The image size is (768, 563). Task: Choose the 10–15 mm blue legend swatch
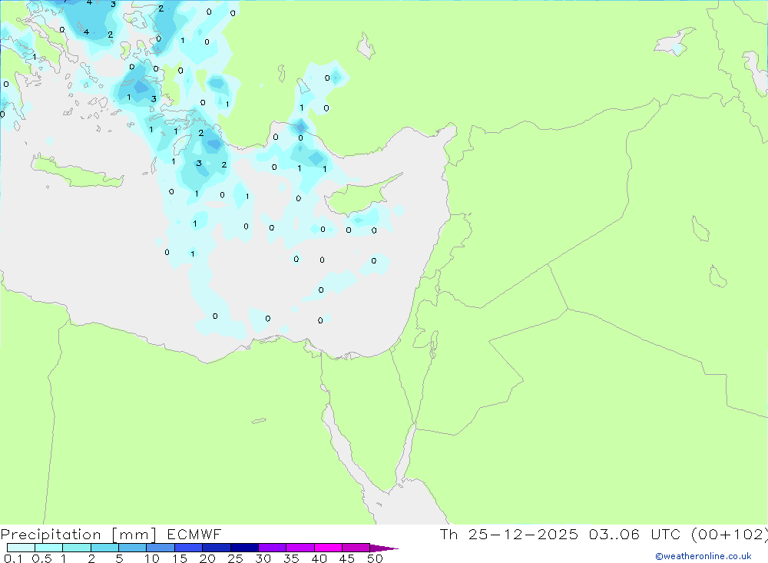tap(161, 548)
